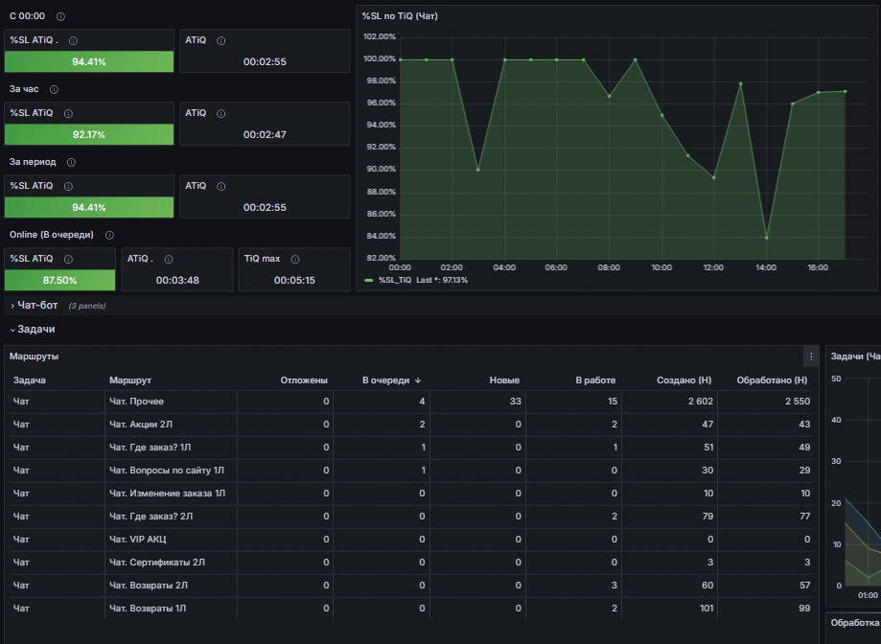The height and width of the screenshot is (644, 881).
Task: Click the 14:00 low point on chart
Action: [766, 238]
